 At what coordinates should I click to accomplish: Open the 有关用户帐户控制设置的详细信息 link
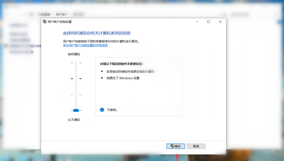[85, 45]
